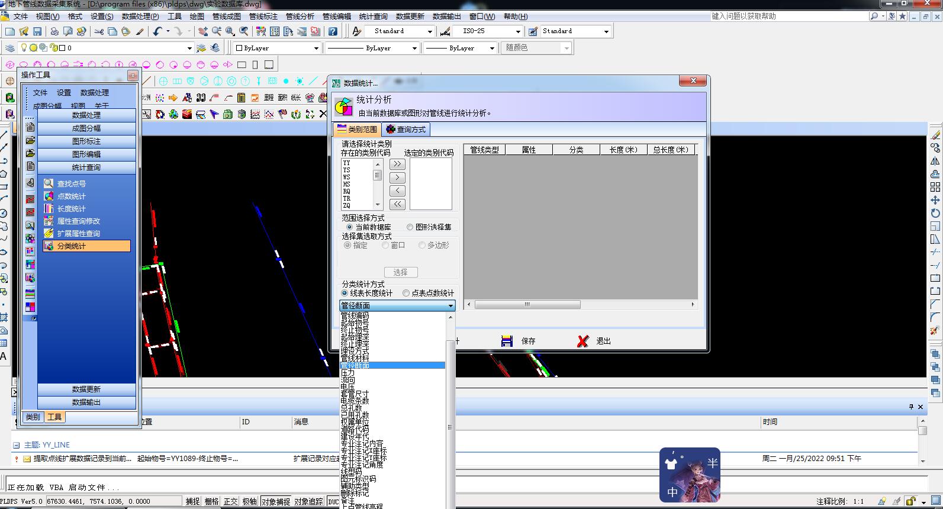This screenshot has height=509, width=943.
Task: Switch to the 类别 tab in 操作工具
Action: [x=33, y=417]
